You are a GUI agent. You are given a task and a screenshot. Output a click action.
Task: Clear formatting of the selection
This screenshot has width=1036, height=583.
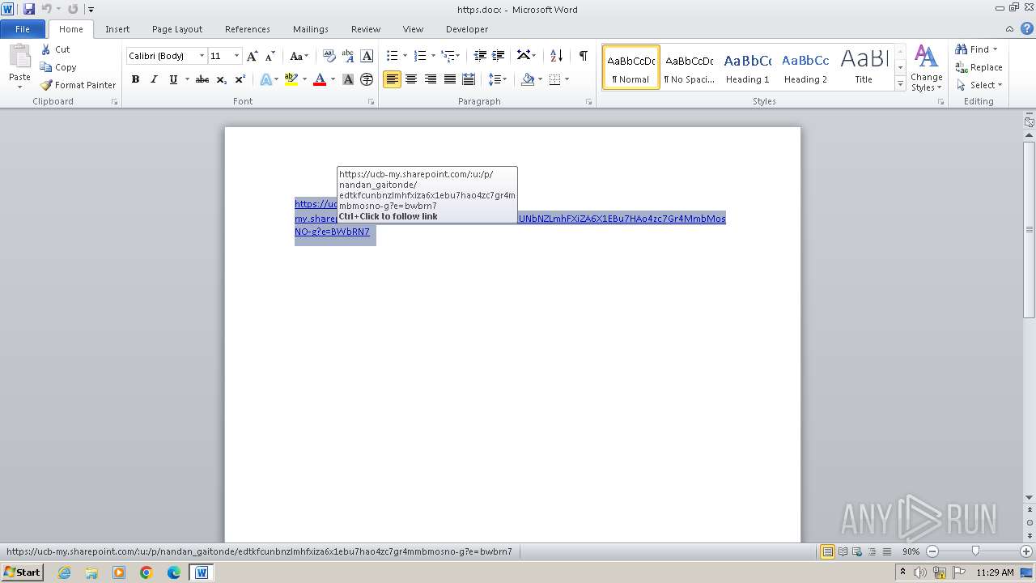(x=329, y=56)
